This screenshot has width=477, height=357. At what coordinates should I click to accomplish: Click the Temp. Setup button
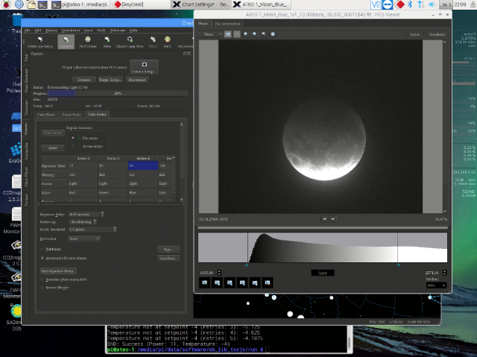click(x=110, y=80)
